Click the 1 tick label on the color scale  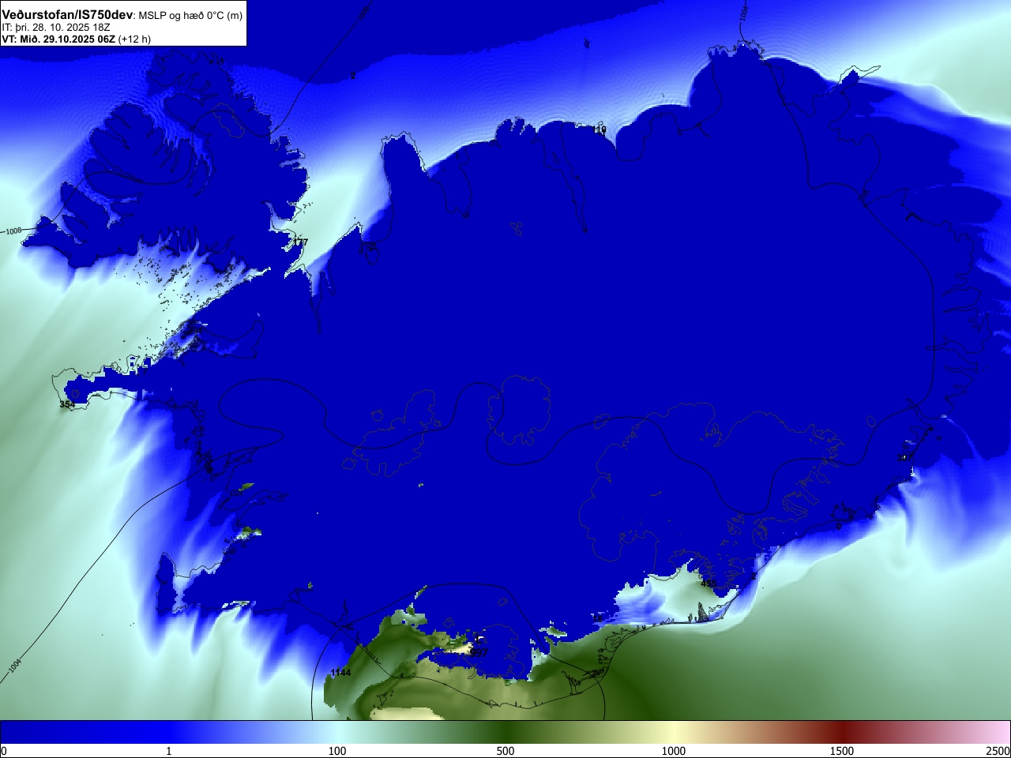click(168, 751)
